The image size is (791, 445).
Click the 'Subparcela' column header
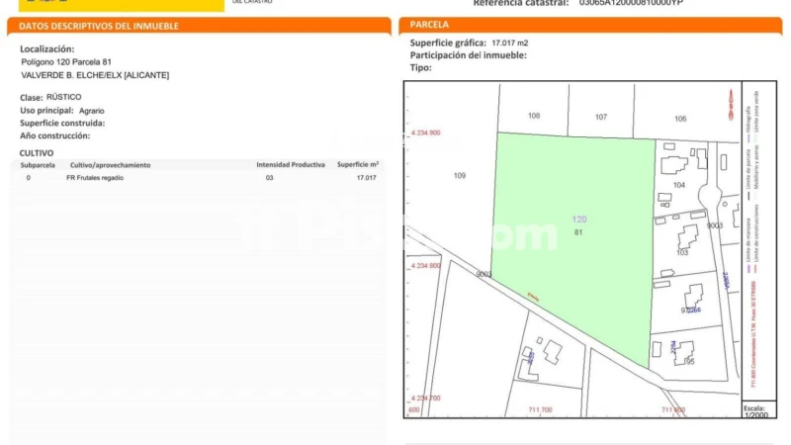[38, 165]
